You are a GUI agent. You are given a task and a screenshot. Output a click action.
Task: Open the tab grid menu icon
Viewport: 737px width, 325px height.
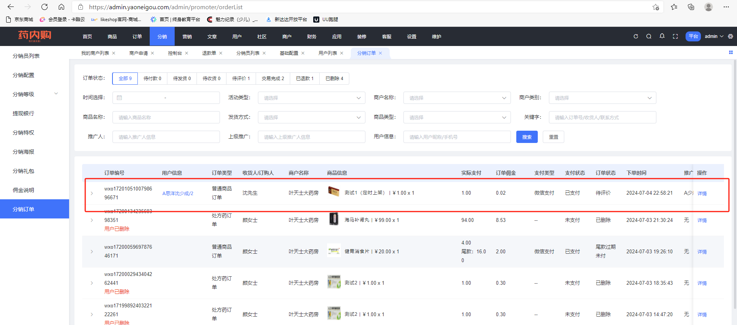pyautogui.click(x=731, y=53)
